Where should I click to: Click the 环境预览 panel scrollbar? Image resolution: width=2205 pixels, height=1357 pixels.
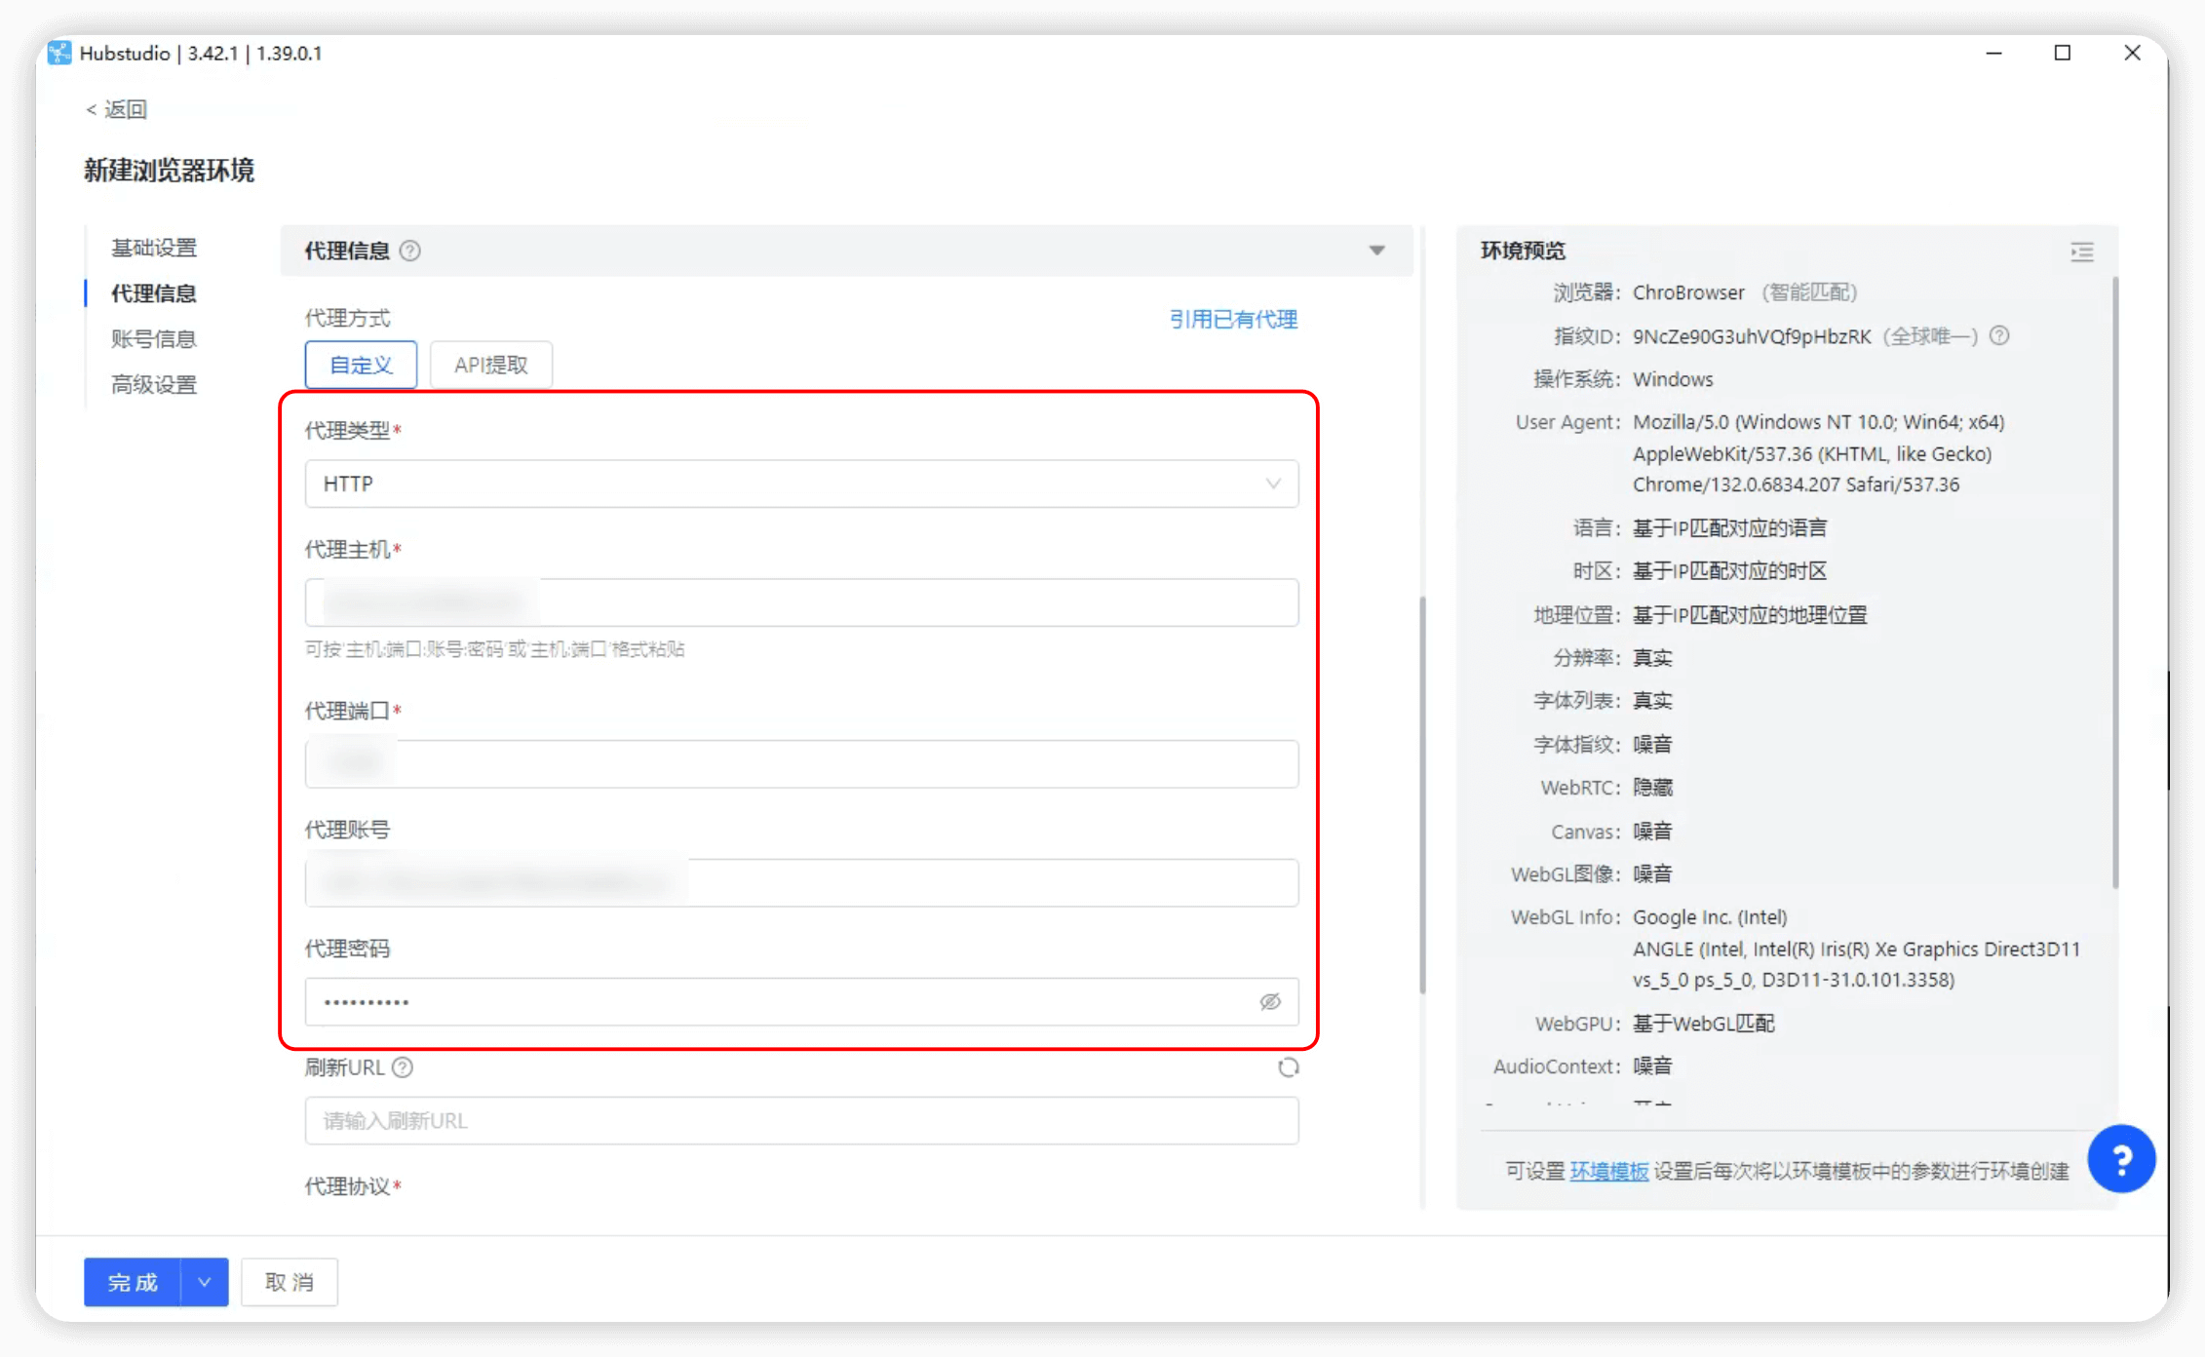pyautogui.click(x=2114, y=585)
